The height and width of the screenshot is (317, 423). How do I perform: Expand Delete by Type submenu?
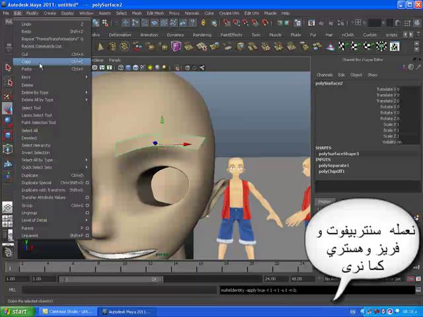click(87, 92)
